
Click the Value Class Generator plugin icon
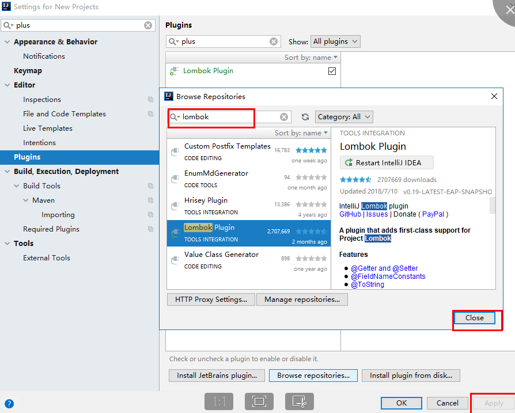[x=175, y=260]
